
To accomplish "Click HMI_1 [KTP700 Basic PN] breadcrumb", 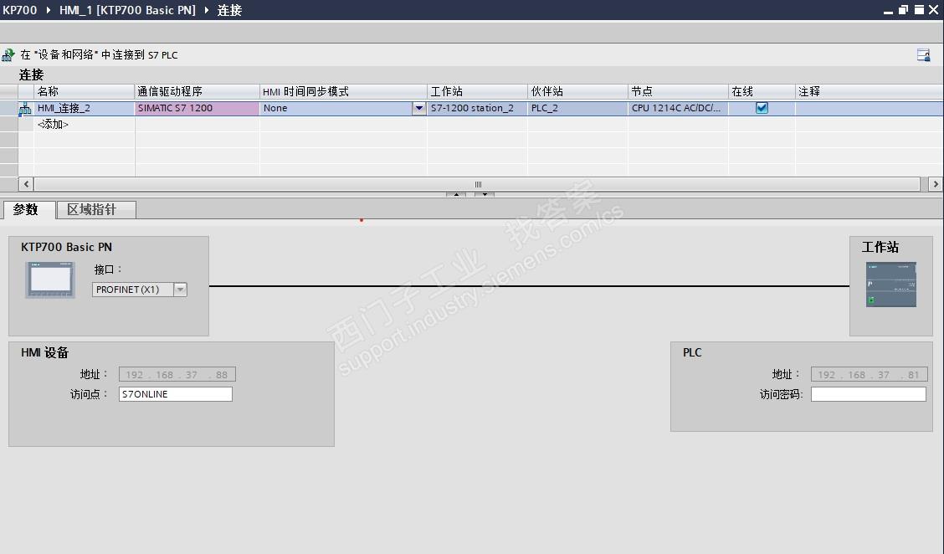I will click(127, 10).
